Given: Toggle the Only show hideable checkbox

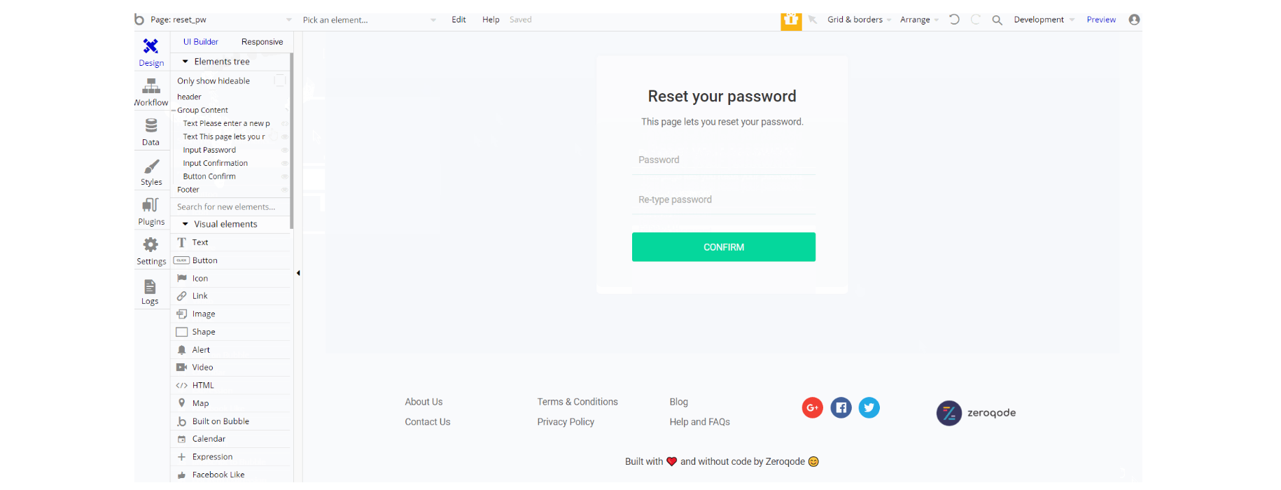Looking at the screenshot, I should click(280, 80).
